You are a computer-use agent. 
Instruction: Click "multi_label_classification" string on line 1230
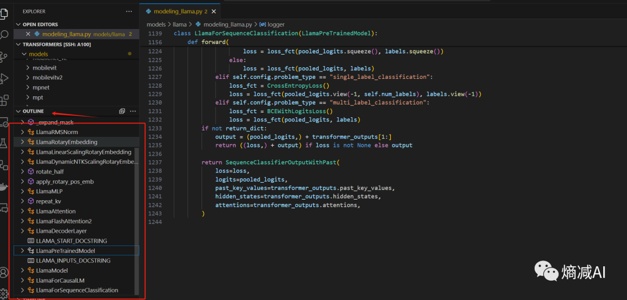[x=377, y=103]
